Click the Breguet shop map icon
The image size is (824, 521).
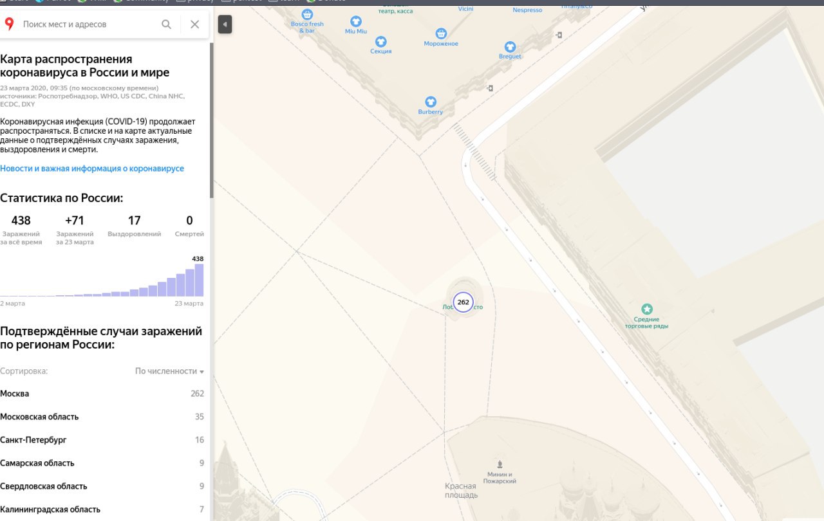(510, 46)
